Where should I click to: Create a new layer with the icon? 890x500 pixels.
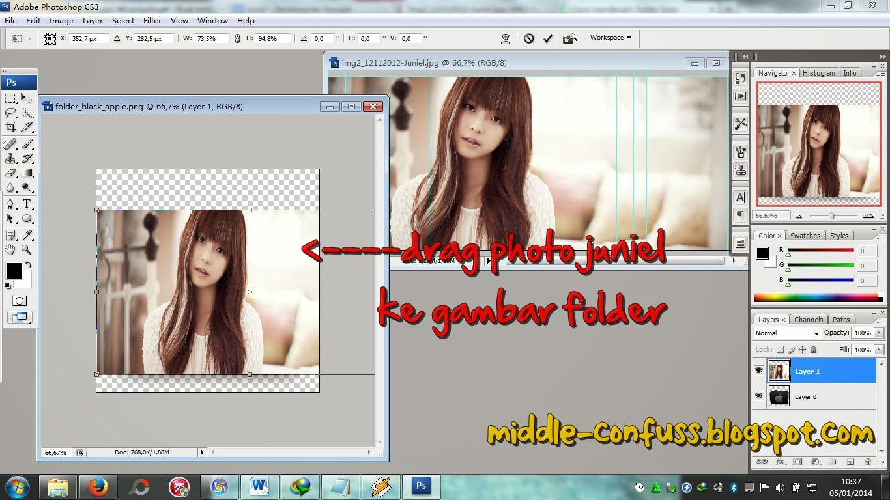point(850,462)
